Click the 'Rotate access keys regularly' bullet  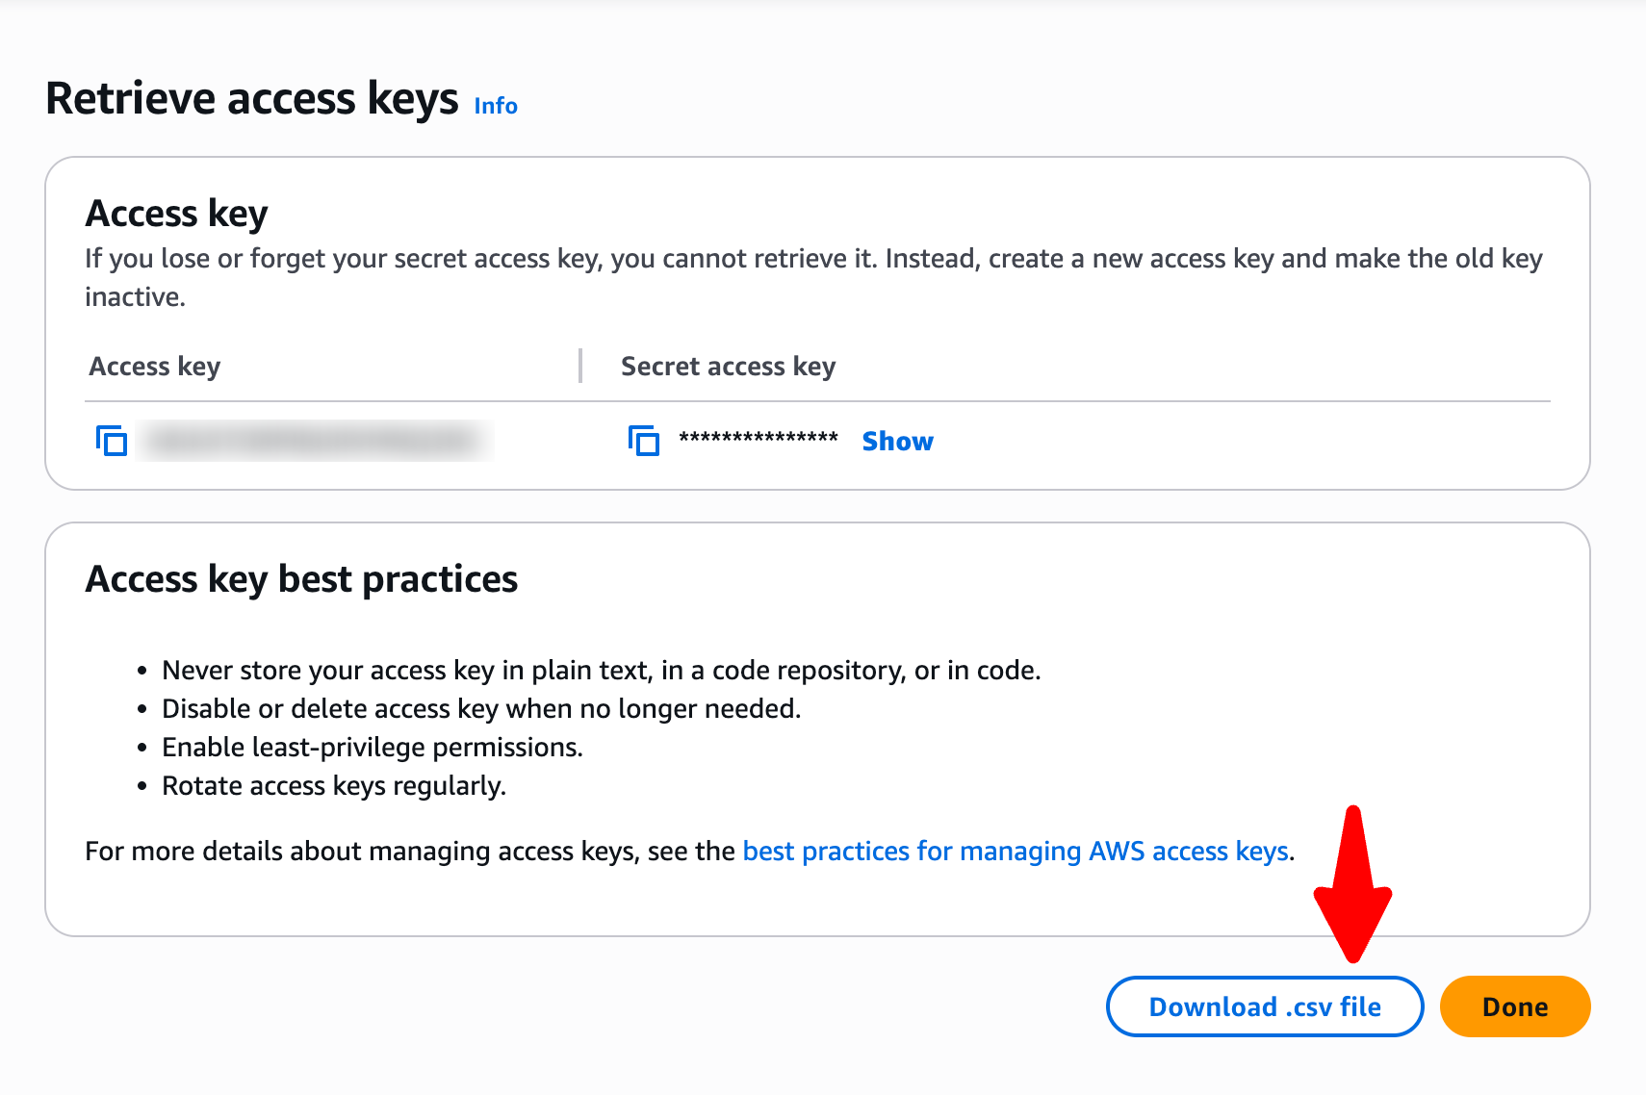[x=333, y=786]
